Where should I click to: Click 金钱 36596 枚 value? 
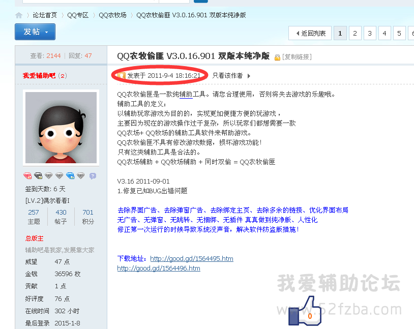coord(68,274)
